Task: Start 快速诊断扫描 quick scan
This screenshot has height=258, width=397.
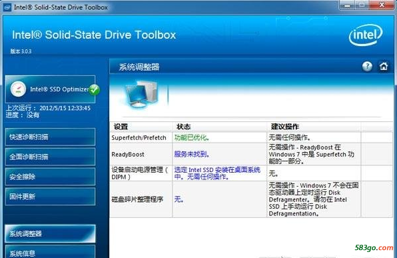Action: [x=50, y=137]
